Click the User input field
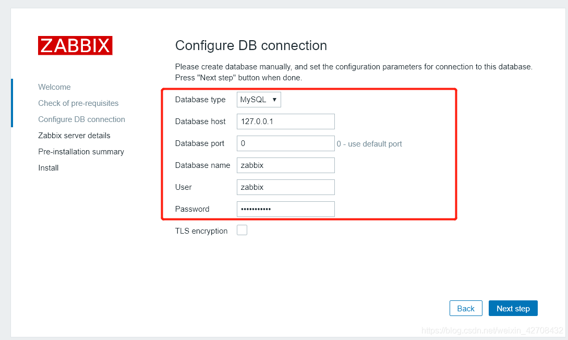Image resolution: width=568 pixels, height=340 pixels. [285, 187]
